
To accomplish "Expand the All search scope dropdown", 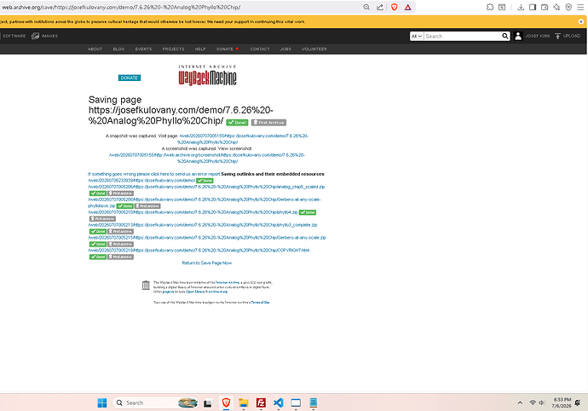I will click(417, 36).
